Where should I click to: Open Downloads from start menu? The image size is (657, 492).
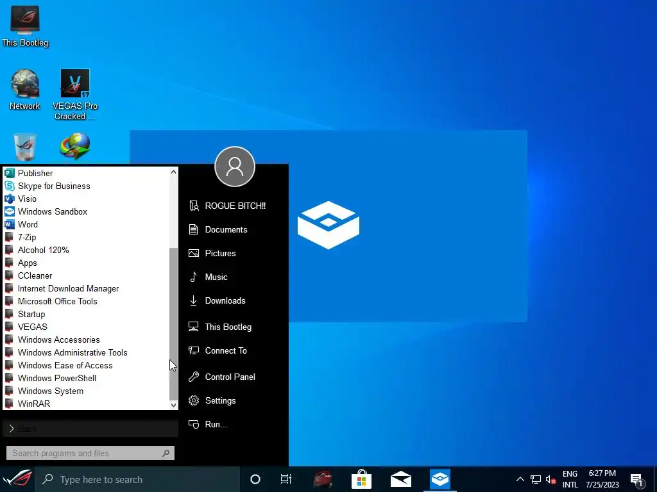[x=235, y=300]
